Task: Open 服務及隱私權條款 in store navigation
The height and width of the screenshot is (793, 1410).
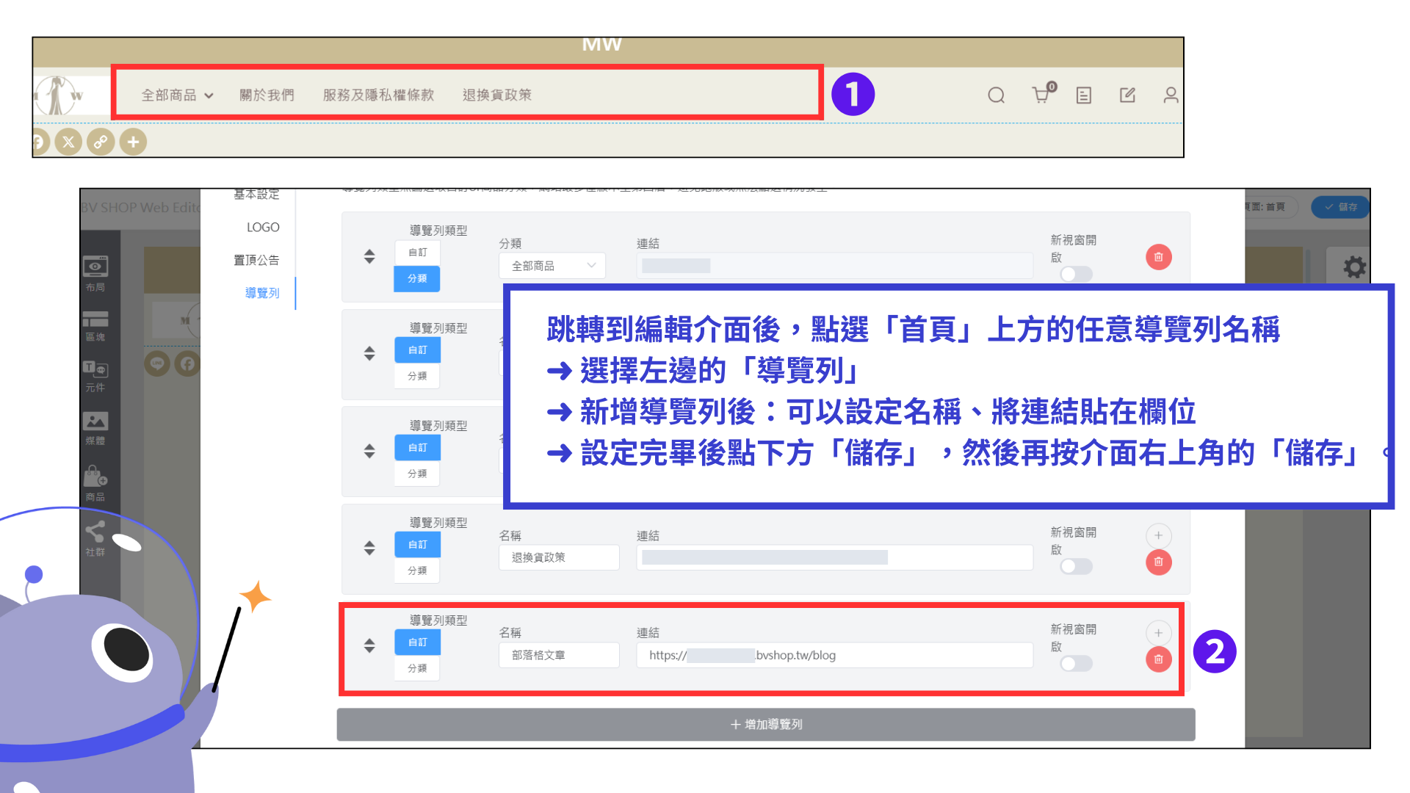Action: coord(378,95)
